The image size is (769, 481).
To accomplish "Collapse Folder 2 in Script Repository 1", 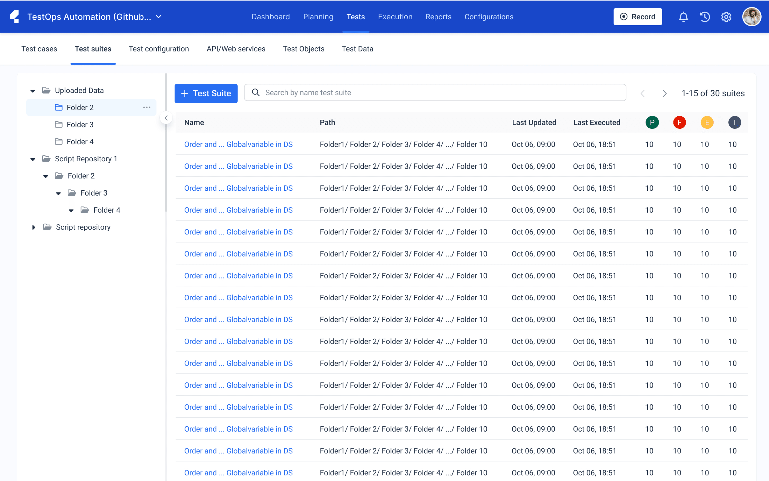I will 46,176.
